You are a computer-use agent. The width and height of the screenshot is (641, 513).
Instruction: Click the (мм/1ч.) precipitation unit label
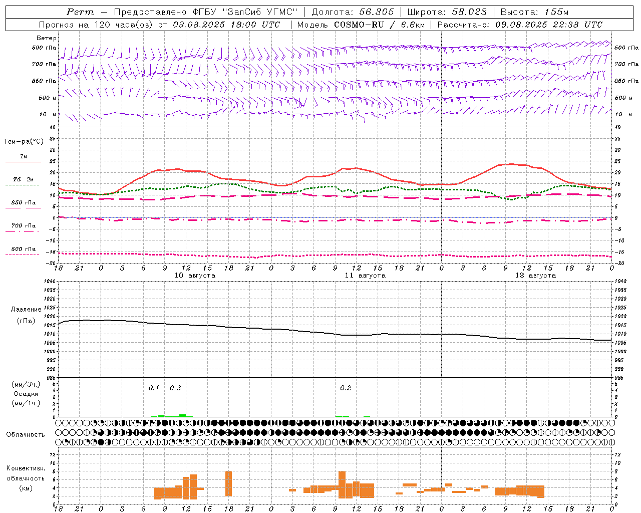[26, 403]
